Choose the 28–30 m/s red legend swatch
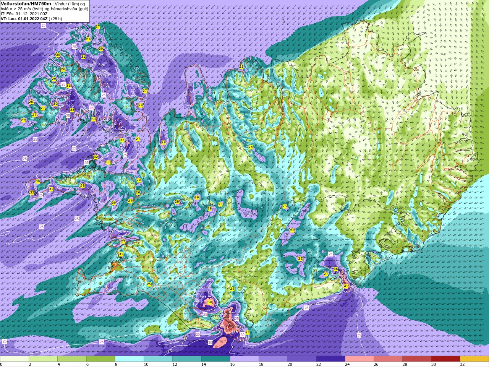 pyautogui.click(x=417, y=359)
